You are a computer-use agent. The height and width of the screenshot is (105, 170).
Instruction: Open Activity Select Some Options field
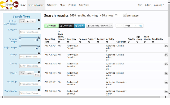[x=30, y=57]
